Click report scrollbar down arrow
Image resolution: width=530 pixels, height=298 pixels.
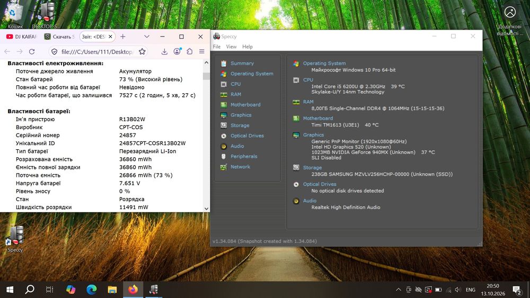click(x=207, y=209)
